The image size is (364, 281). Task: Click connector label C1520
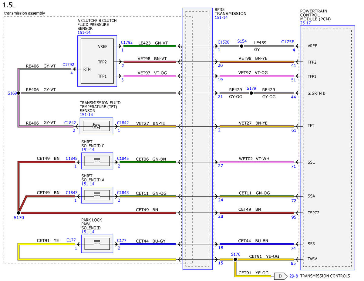[224, 42]
